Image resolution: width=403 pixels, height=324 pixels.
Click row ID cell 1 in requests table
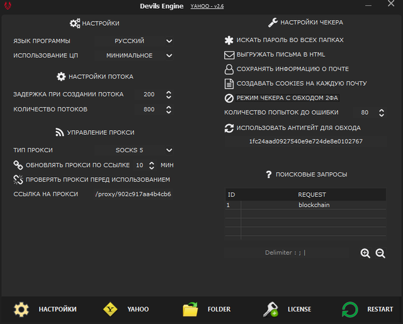[x=233, y=205]
